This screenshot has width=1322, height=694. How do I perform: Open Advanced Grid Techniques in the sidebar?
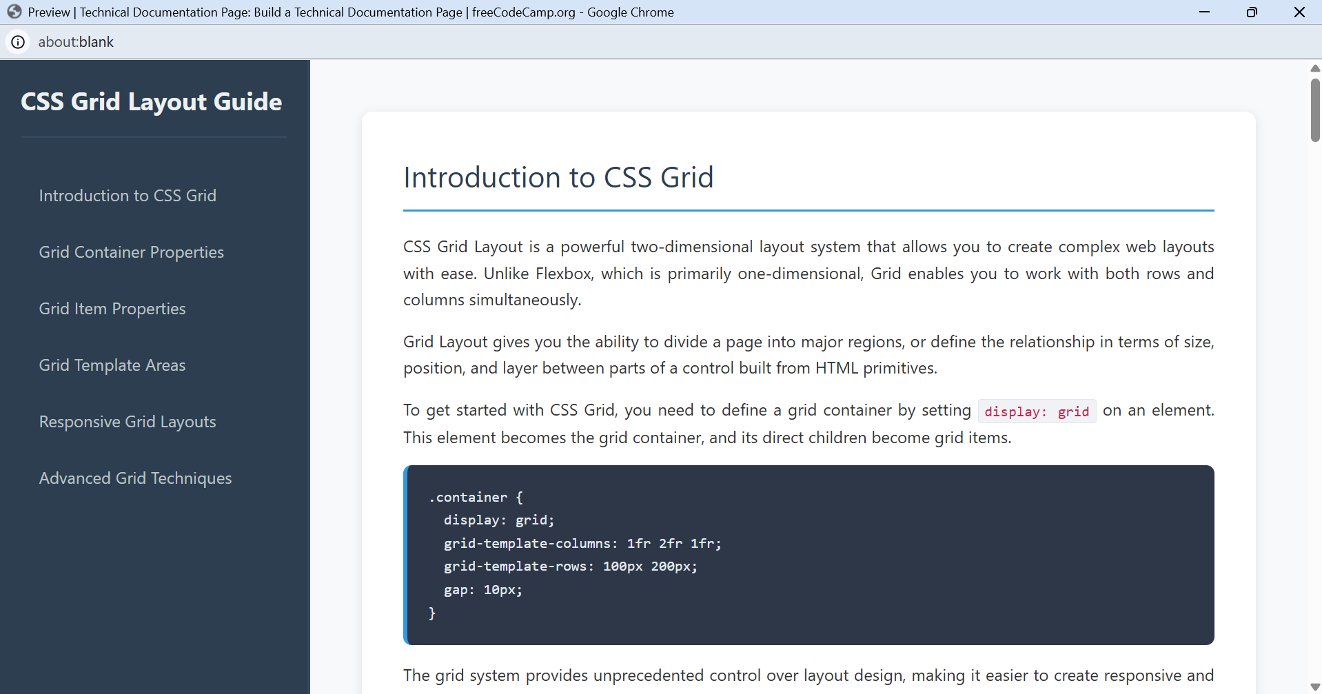[x=135, y=478]
